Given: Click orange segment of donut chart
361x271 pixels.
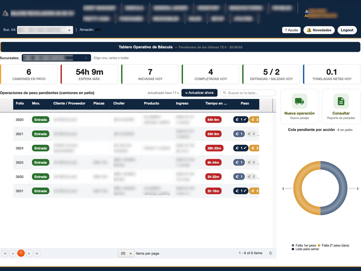Looking at the screenshot, I should tap(298, 188).
